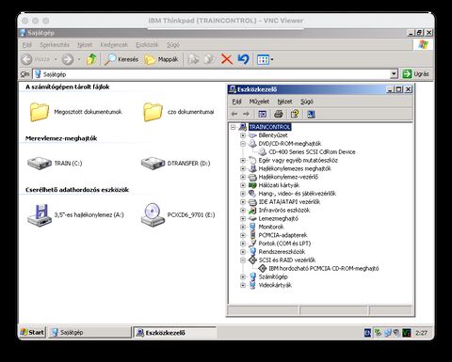The width and height of the screenshot is (452, 362).
Task: Click the Up folder toolbar icon
Action: pos(91,59)
